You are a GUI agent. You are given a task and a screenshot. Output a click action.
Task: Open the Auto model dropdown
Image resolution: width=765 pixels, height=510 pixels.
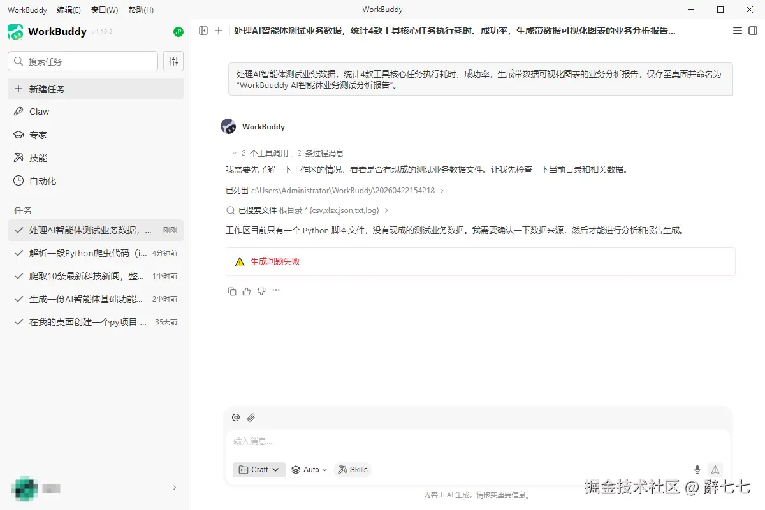[309, 470]
